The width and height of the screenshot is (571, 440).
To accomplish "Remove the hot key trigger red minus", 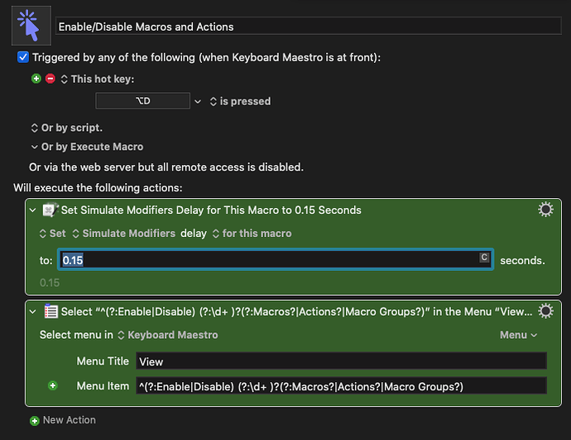I will (x=50, y=79).
